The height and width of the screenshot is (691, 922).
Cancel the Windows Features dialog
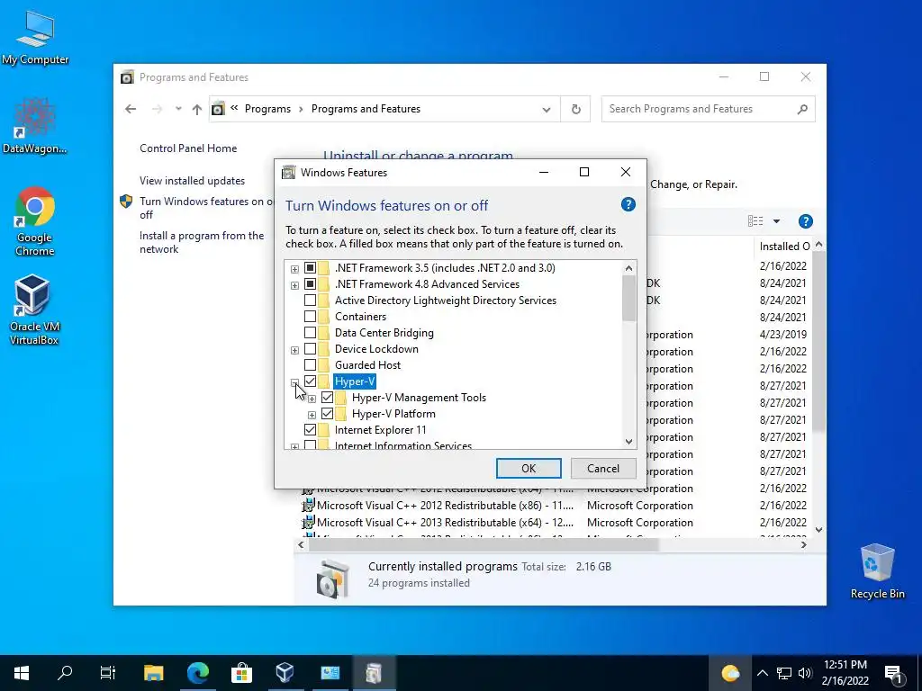pos(603,468)
